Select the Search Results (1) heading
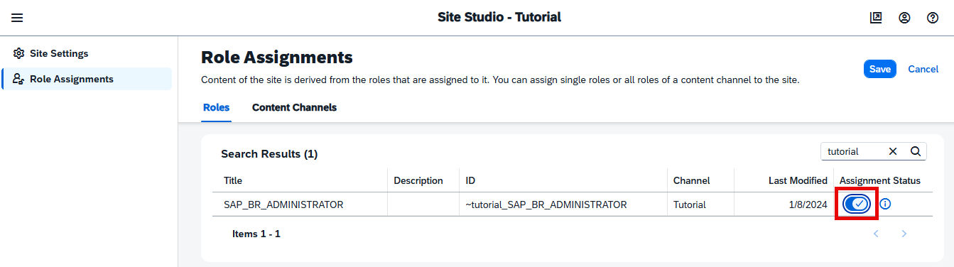Screen dimensions: 954x267 pyautogui.click(x=269, y=153)
